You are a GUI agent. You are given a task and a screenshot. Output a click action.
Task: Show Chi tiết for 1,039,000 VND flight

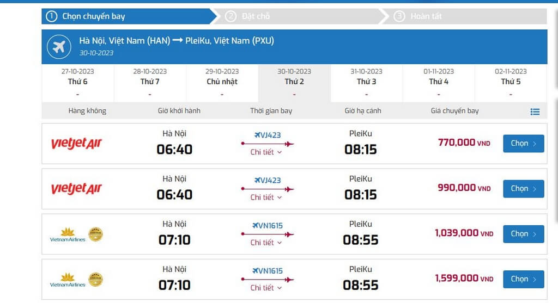tap(266, 243)
